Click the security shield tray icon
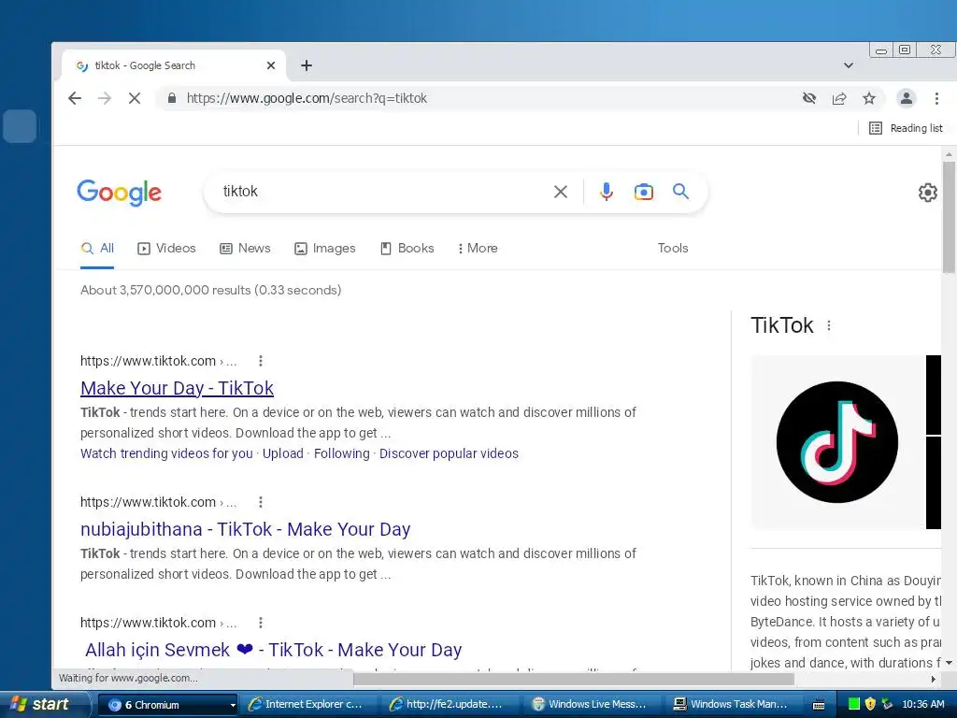This screenshot has width=957, height=718. tap(870, 704)
